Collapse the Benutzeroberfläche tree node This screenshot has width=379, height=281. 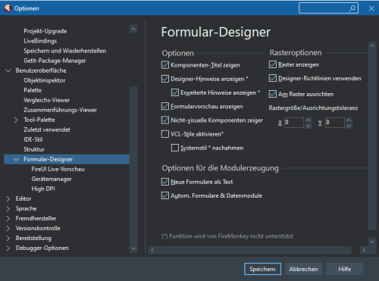tap(8, 70)
